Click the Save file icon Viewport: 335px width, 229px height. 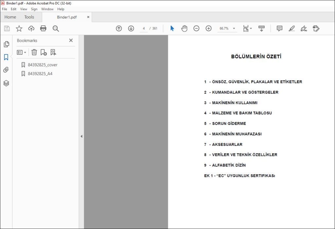tap(7, 28)
